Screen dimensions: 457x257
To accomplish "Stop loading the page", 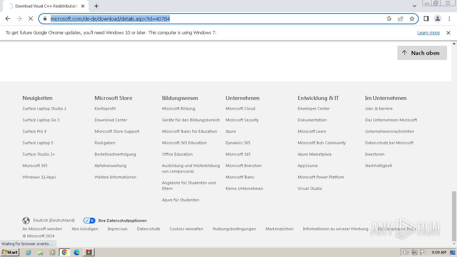I will pos(31,19).
